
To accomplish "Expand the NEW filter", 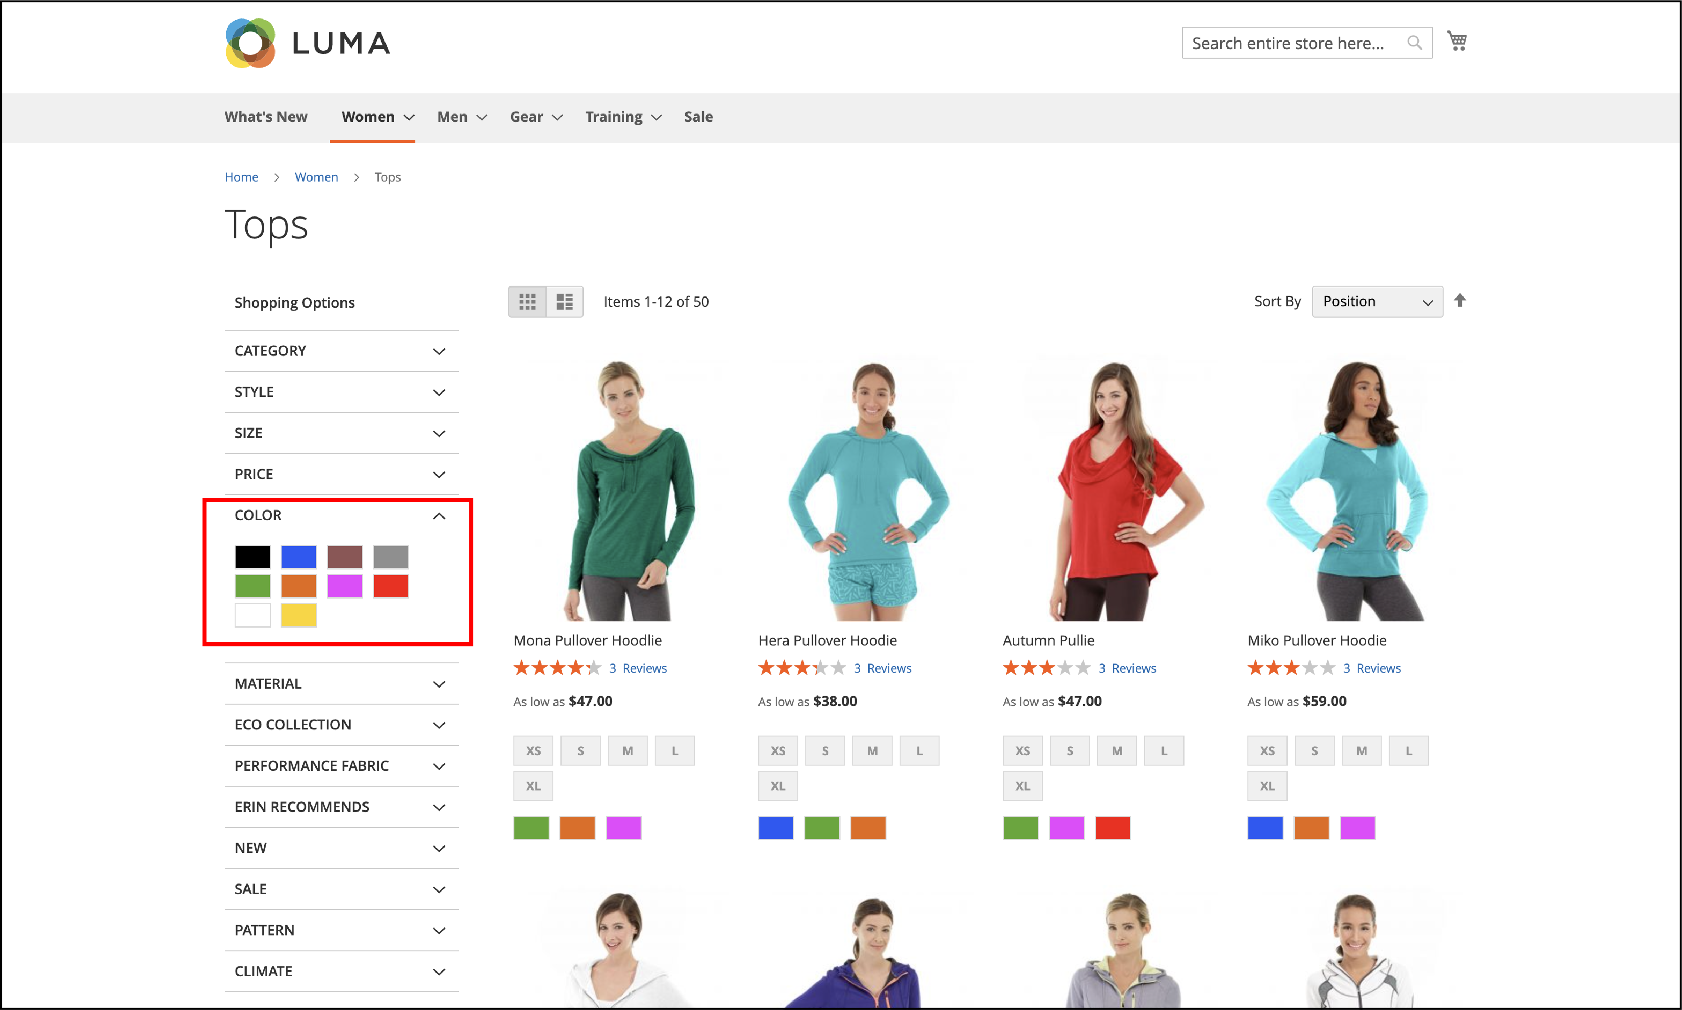I will tap(342, 848).
